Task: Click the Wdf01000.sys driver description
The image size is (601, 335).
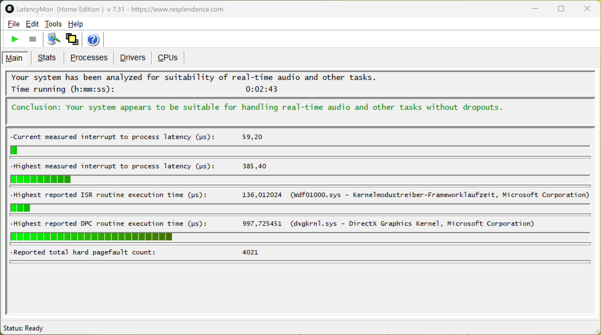Action: pyautogui.click(x=440, y=195)
